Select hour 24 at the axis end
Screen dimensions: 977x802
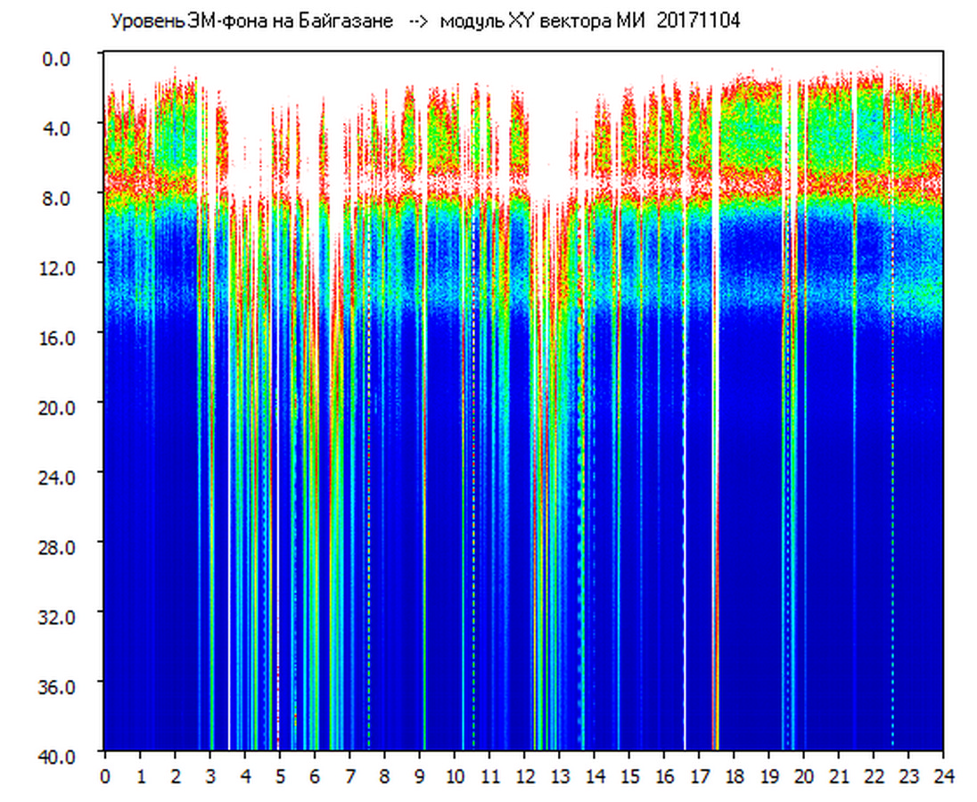click(943, 776)
